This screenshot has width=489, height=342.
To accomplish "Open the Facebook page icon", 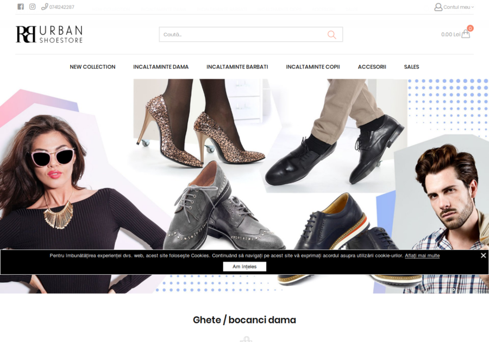I will pyautogui.click(x=21, y=7).
